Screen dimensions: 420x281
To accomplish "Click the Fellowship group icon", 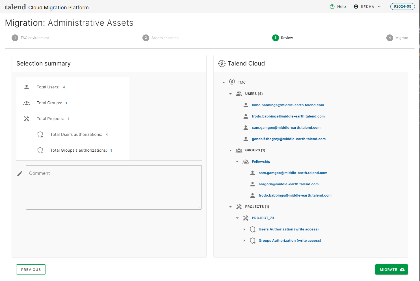I will pos(246,162).
